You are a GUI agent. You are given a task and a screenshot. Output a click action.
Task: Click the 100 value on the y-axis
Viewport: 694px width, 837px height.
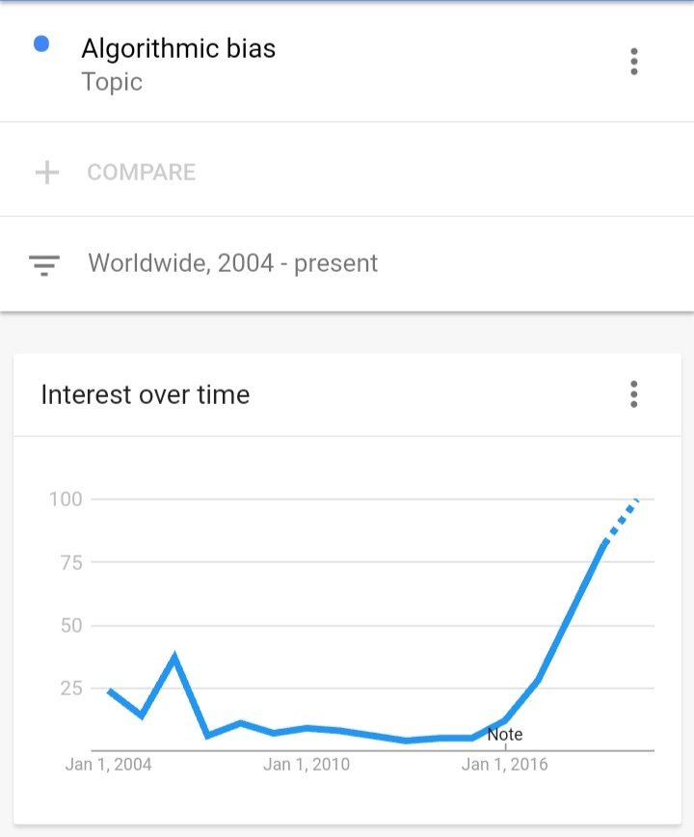tap(66, 499)
